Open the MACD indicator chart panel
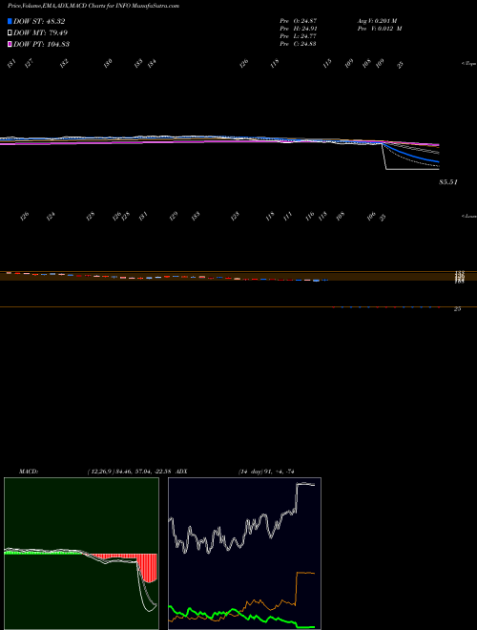477x630 pixels. click(x=81, y=554)
